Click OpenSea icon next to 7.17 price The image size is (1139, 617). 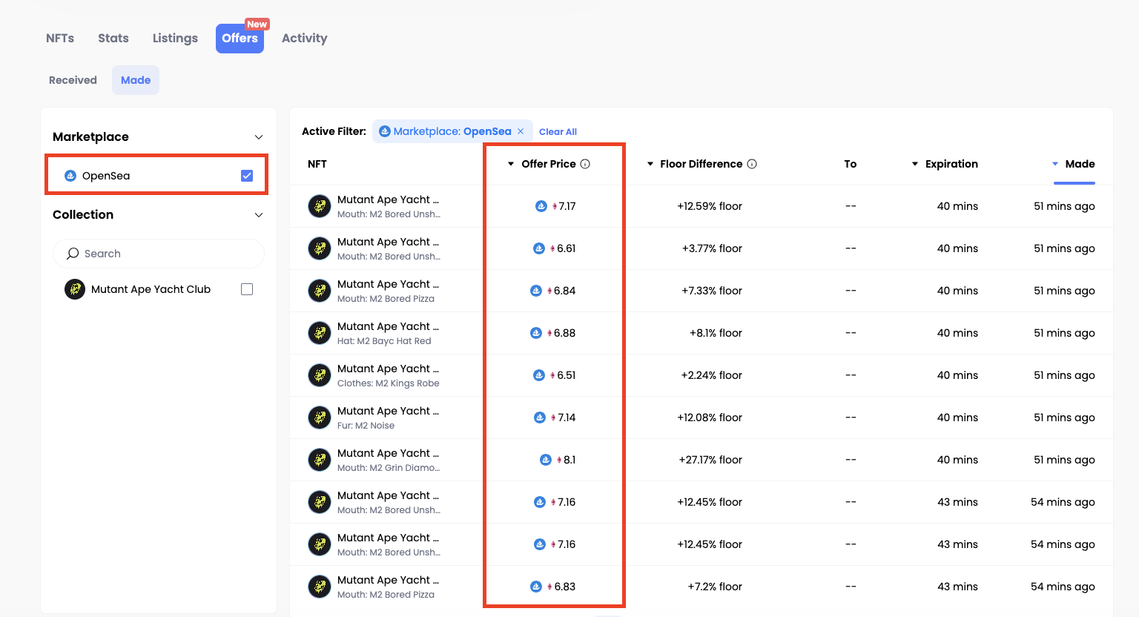pos(541,206)
